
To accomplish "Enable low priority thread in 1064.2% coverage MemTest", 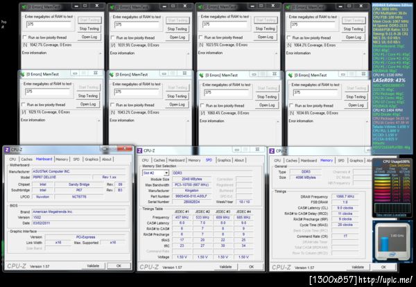I will coord(289,37).
